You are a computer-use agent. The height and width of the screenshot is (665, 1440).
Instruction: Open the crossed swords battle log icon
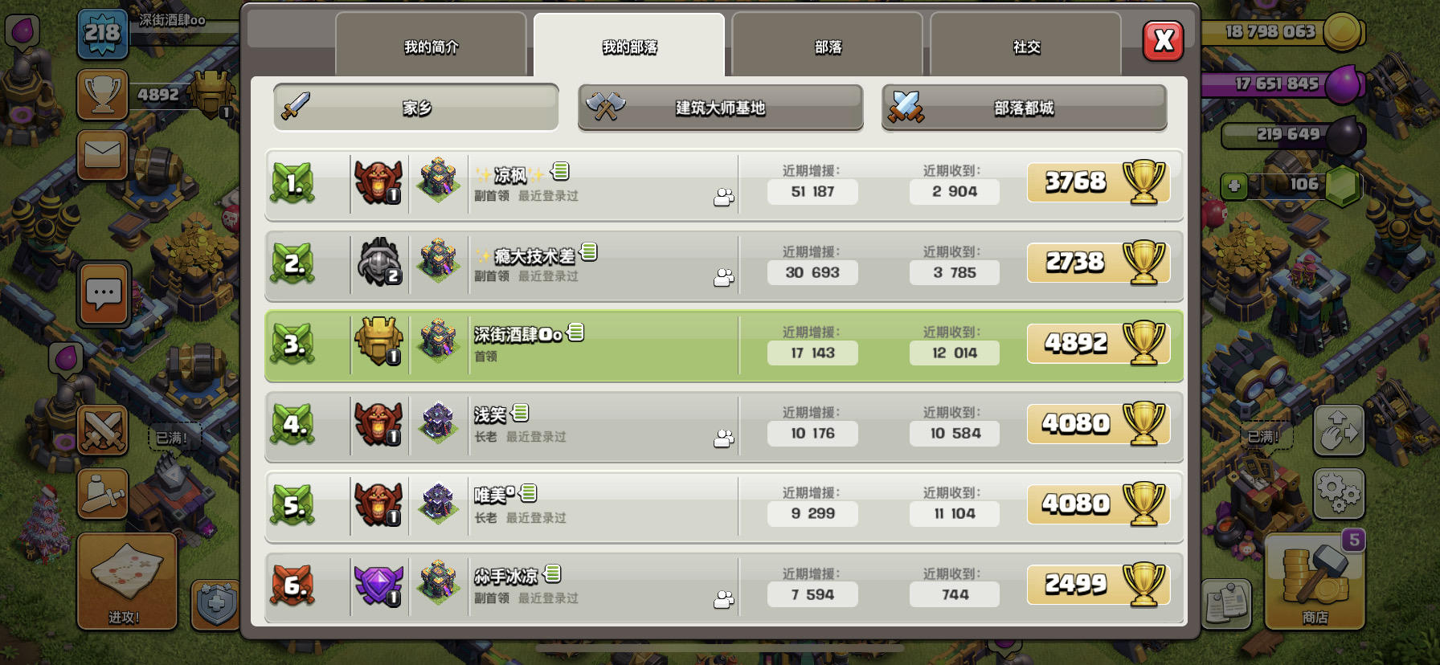103,429
